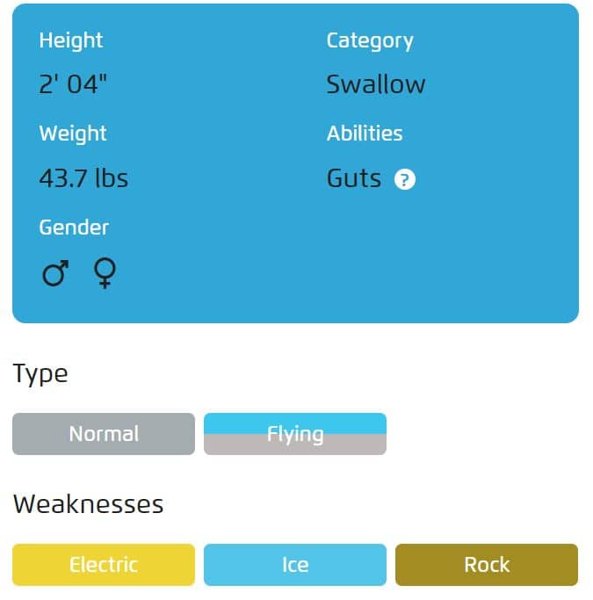The height and width of the screenshot is (600, 593).
Task: Click the Guts ability help question-mark icon
Action: [x=405, y=179]
